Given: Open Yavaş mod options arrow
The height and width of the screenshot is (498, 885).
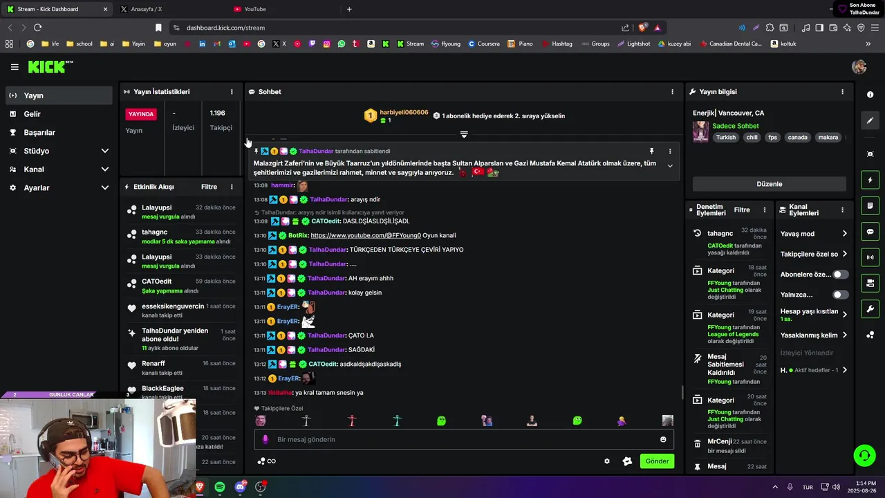Looking at the screenshot, I should (x=844, y=234).
